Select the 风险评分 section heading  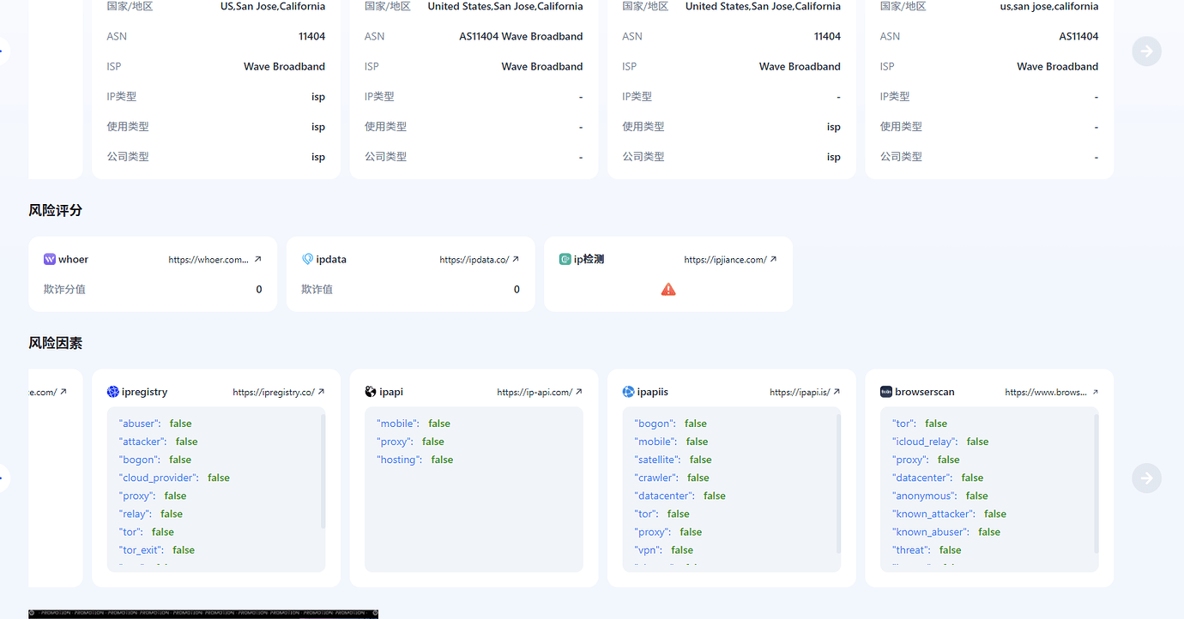[56, 210]
